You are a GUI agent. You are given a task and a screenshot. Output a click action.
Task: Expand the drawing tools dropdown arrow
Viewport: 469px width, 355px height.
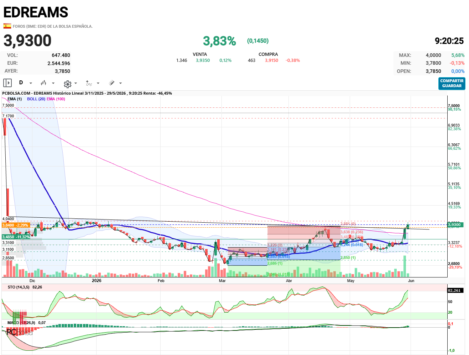pos(120,83)
